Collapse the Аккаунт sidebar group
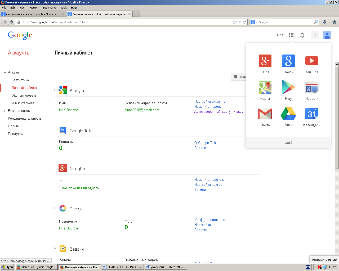This screenshot has height=271, width=339. click(5, 73)
